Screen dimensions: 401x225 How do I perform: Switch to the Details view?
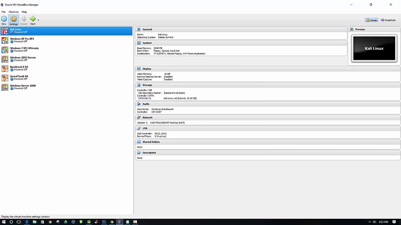point(372,20)
